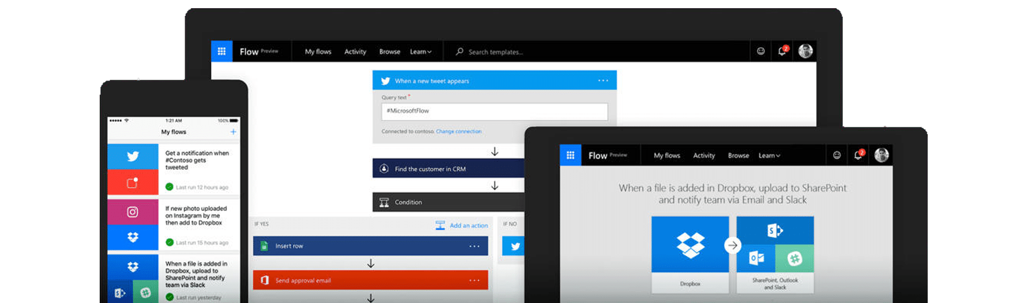The width and height of the screenshot is (1035, 303).
Task: Click the sheet icon on Insert row
Action: pyautogui.click(x=264, y=246)
